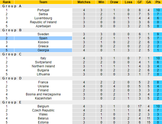
Task: Click the Rank column header
Action: click(x=7, y=2)
